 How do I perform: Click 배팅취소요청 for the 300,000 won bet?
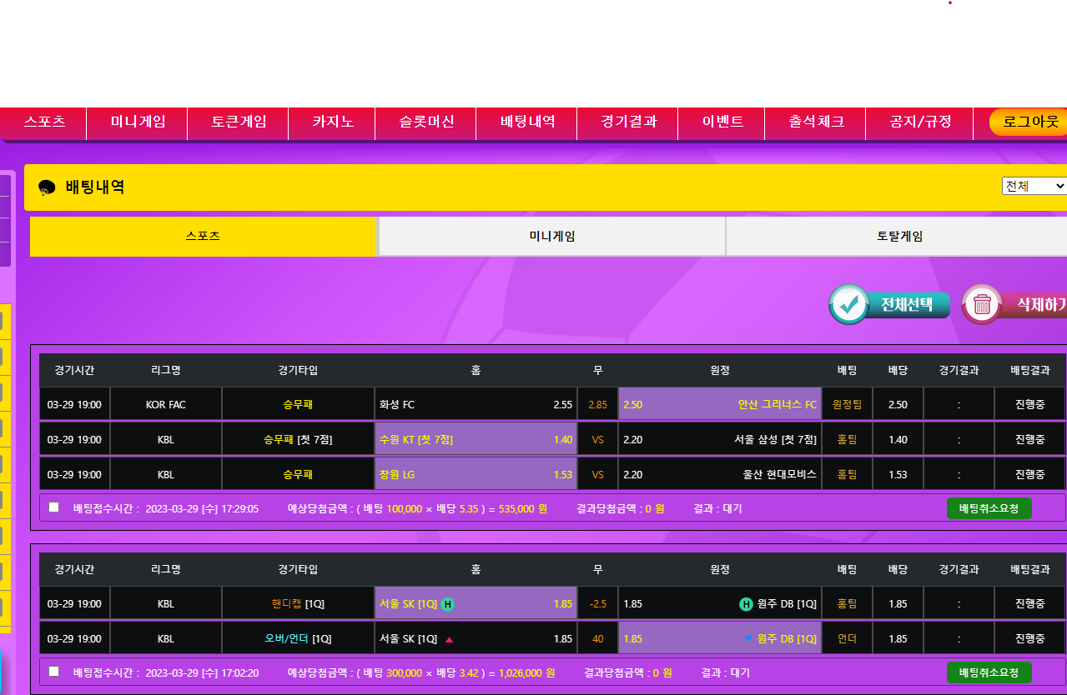tap(989, 672)
